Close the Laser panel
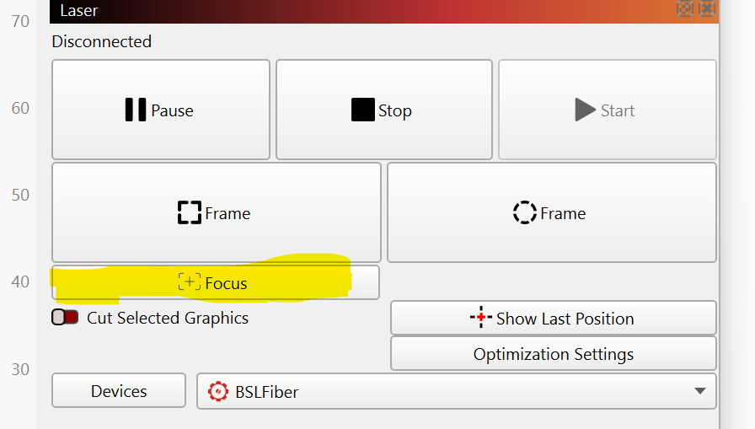Screen dimensions: 755x429 pyautogui.click(x=707, y=9)
